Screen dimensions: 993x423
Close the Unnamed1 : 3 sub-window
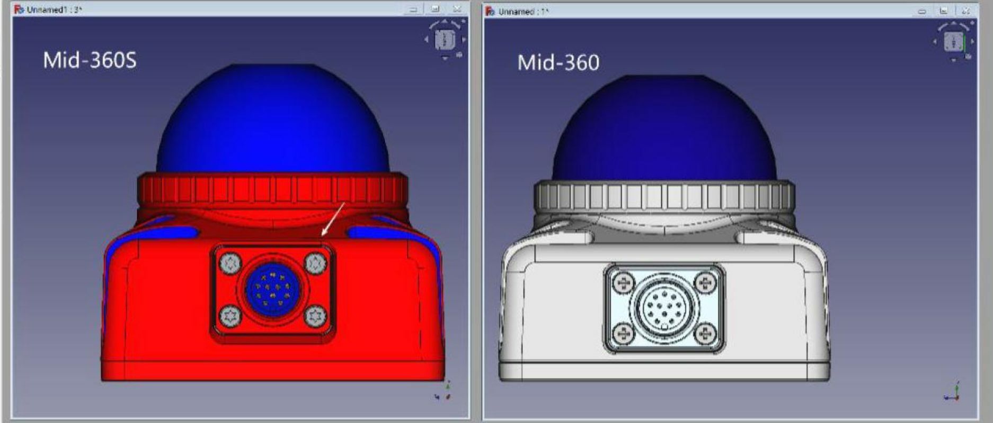click(456, 10)
